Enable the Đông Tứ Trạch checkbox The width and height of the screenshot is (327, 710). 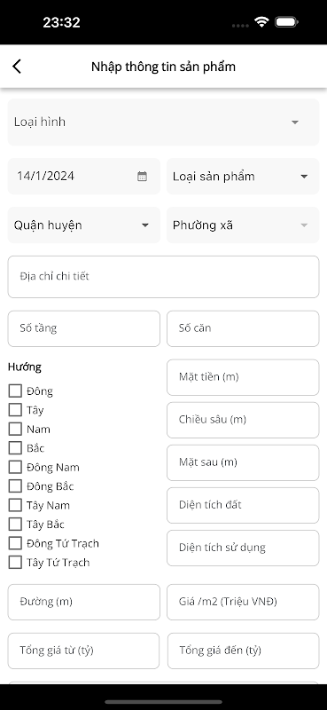pos(15,543)
